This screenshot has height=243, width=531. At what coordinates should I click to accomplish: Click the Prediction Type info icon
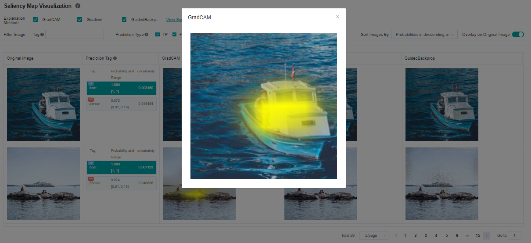(147, 34)
